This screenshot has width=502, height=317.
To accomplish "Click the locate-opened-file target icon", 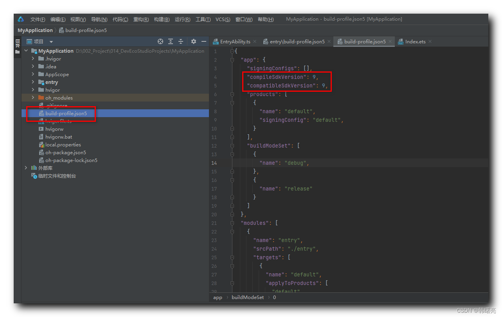I will pos(160,41).
